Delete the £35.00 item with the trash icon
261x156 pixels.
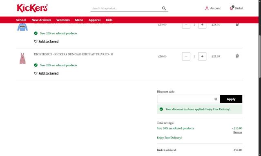coord(237,24)
